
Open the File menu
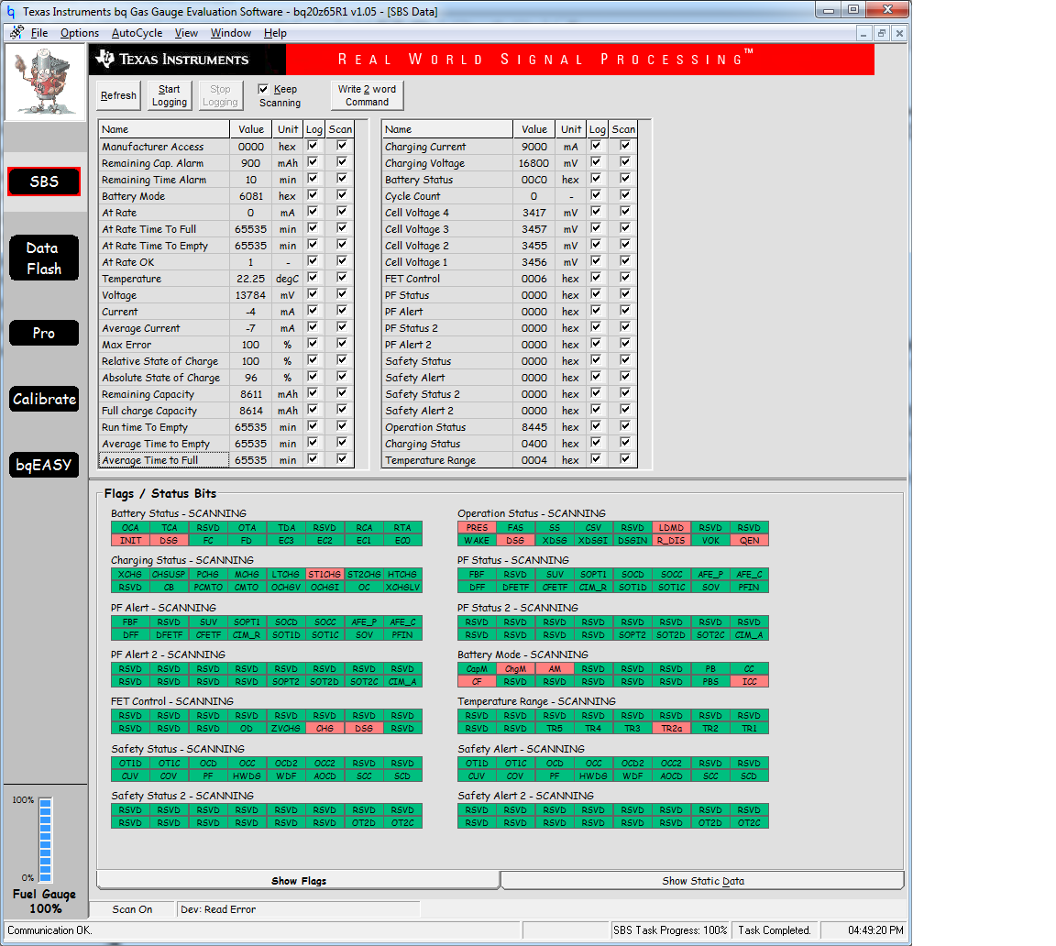[39, 33]
